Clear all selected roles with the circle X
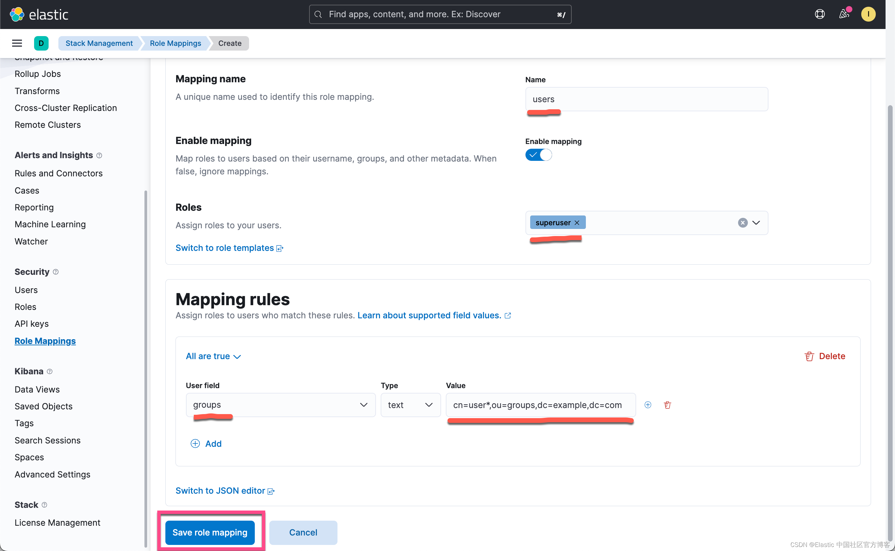The height and width of the screenshot is (551, 895). (x=742, y=223)
